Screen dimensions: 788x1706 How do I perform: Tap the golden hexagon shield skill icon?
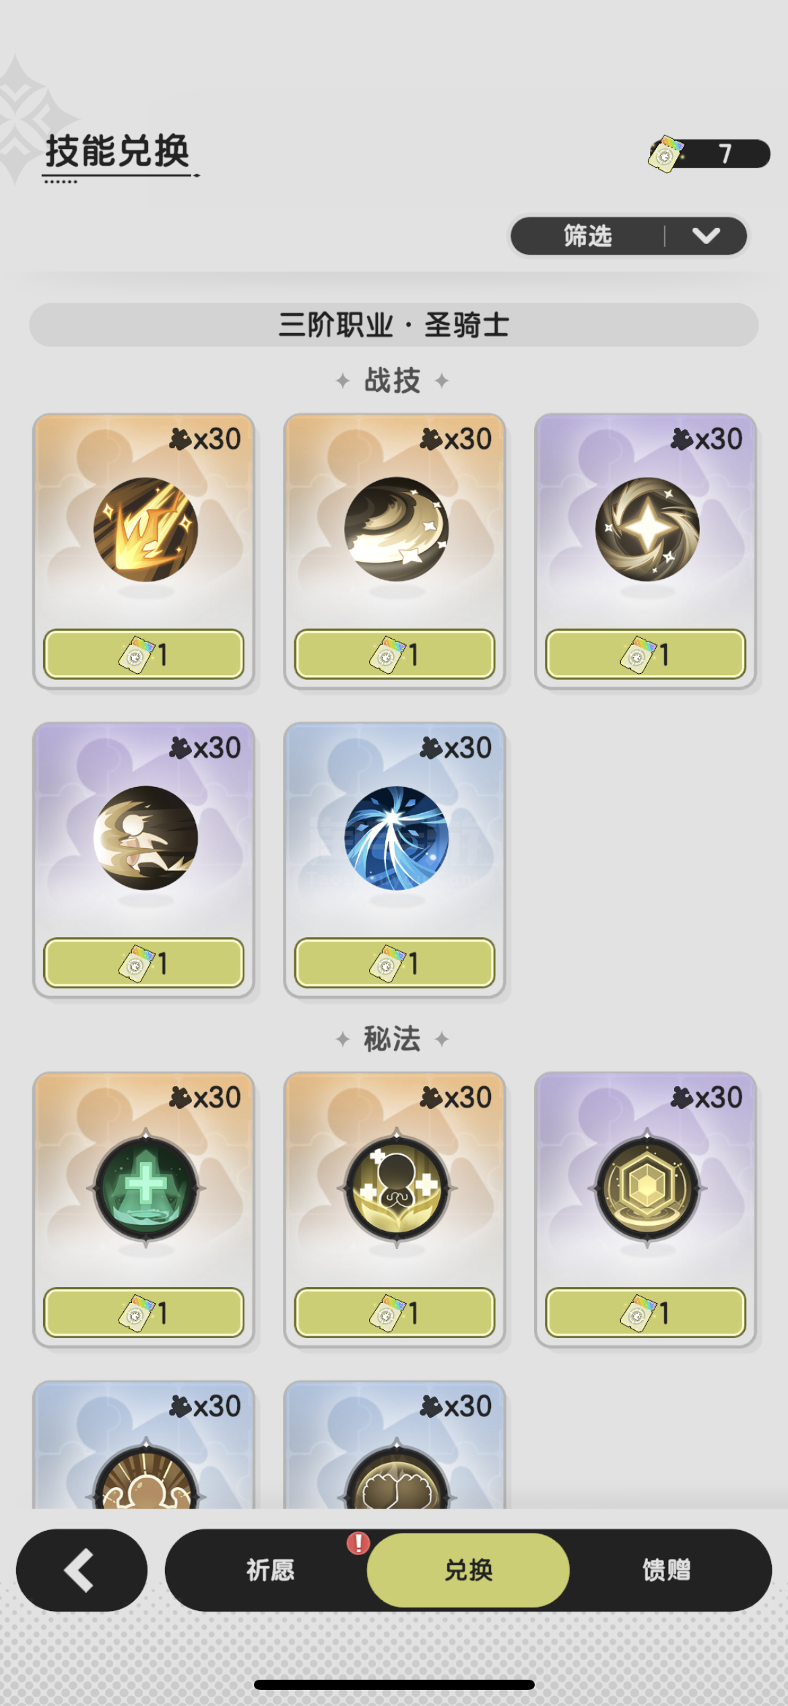click(x=647, y=1189)
